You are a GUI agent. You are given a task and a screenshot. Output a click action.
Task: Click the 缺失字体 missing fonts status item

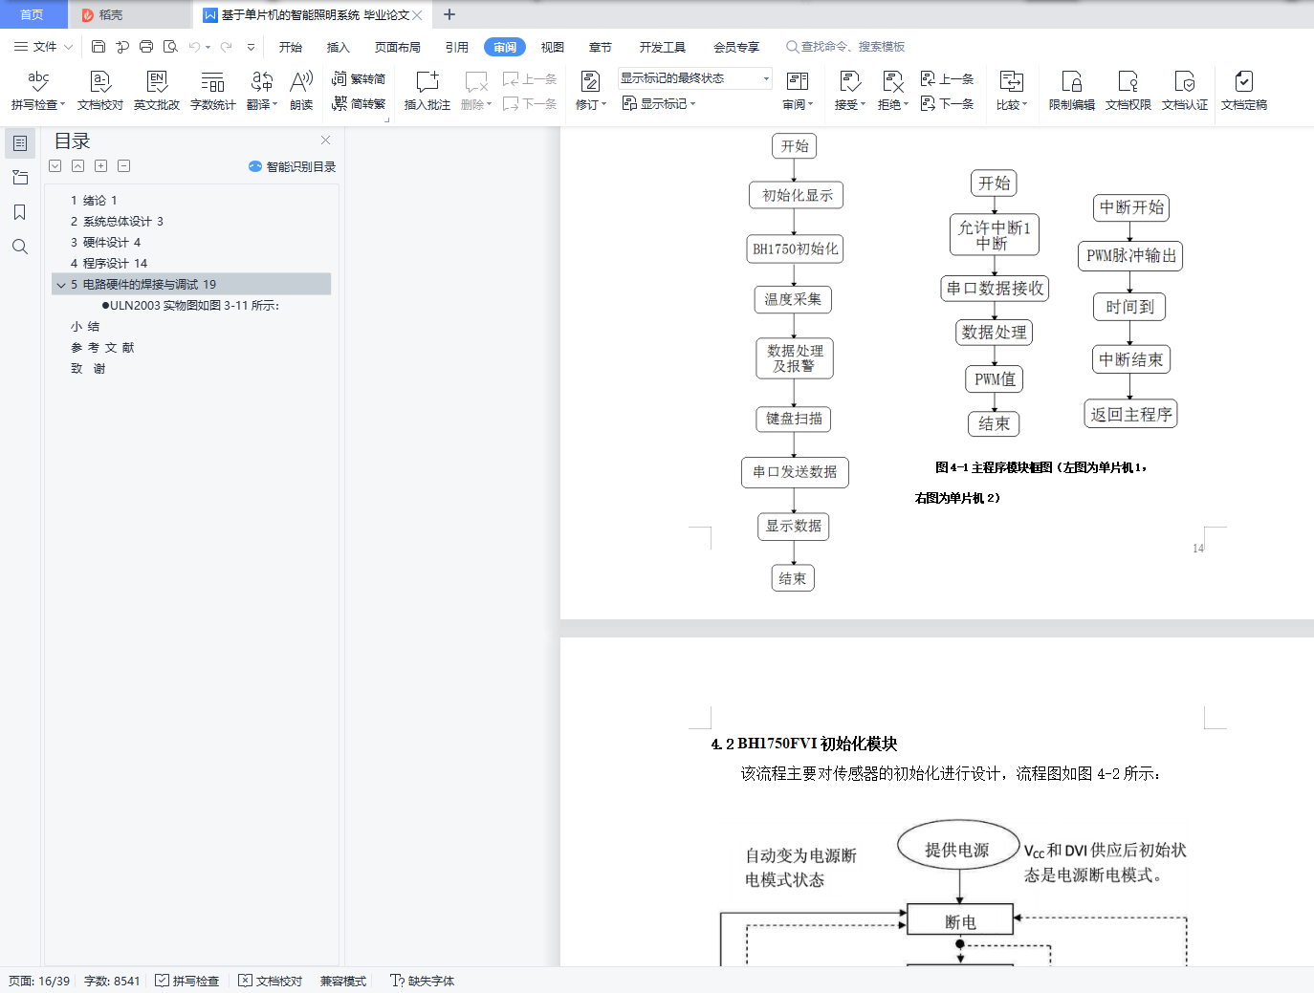[x=423, y=981]
